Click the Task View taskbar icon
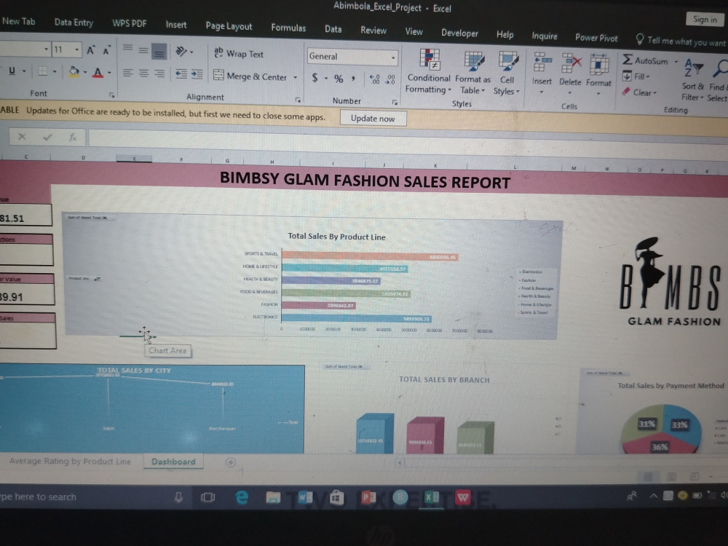This screenshot has height=546, width=728. tap(207, 497)
